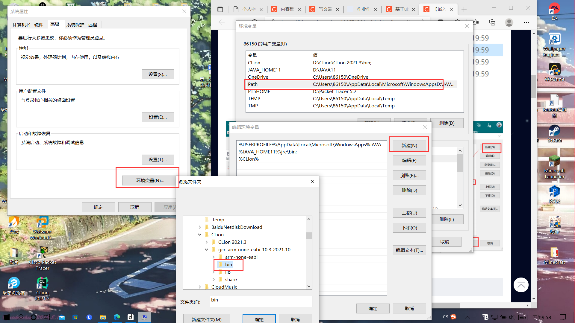The height and width of the screenshot is (323, 575).
Task: Open the notification center icon
Action: [x=563, y=317]
